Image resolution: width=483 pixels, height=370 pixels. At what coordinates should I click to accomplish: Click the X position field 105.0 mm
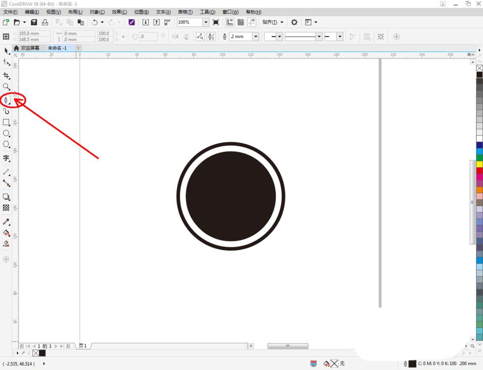34,33
